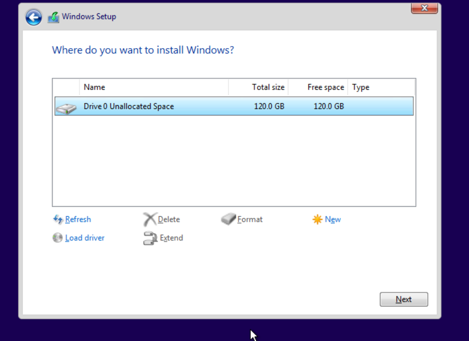Open the Refresh link

[x=78, y=219]
